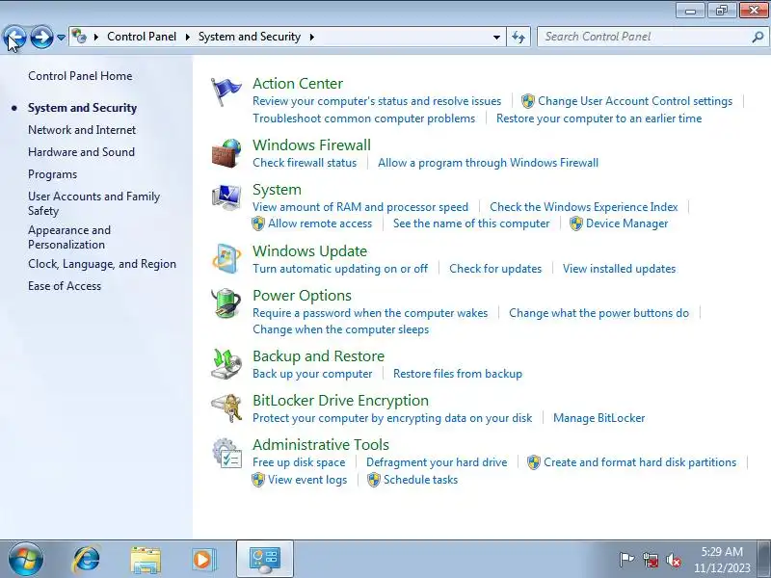Click Allow a program through Windows Firewall
The image size is (771, 578).
(488, 163)
